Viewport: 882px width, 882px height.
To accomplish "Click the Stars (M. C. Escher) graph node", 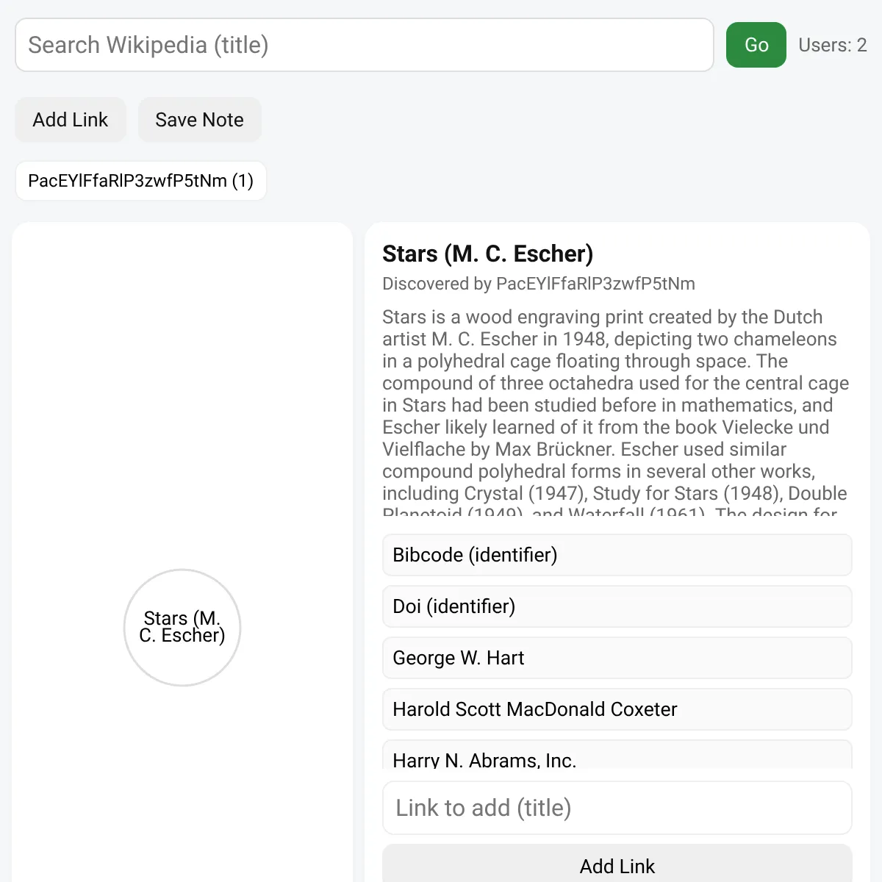I will click(182, 628).
